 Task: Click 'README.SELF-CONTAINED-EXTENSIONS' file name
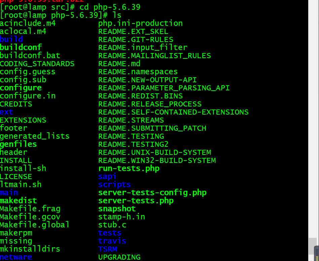[173, 112]
